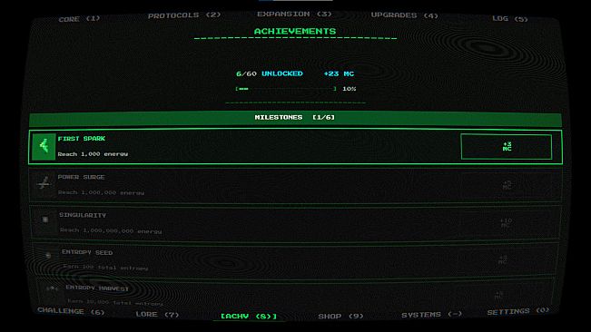Switch to the PROTOCOLS (2) tab
The width and height of the screenshot is (591, 332).
click(x=184, y=15)
